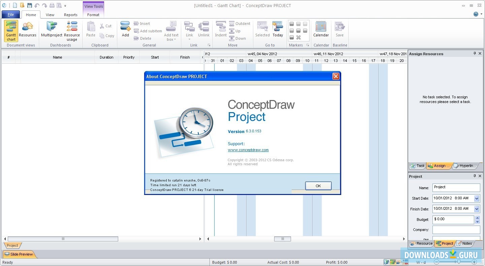Select the Hyperlink panel tab
The width and height of the screenshot is (485, 266).
[465, 166]
